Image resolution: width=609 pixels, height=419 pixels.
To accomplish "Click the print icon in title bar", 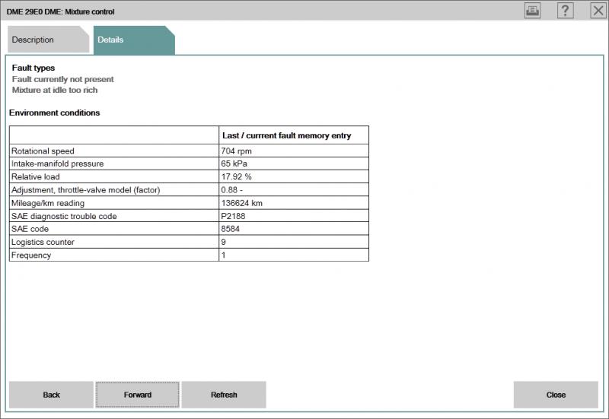I will [x=533, y=11].
